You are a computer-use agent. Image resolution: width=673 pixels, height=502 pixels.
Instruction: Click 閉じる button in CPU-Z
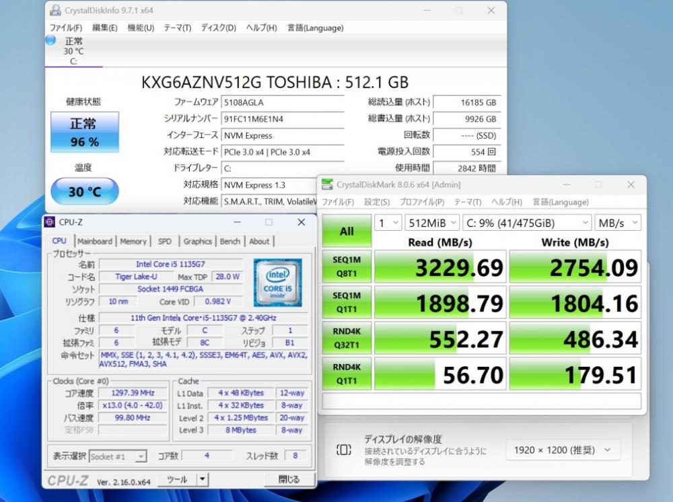[289, 479]
